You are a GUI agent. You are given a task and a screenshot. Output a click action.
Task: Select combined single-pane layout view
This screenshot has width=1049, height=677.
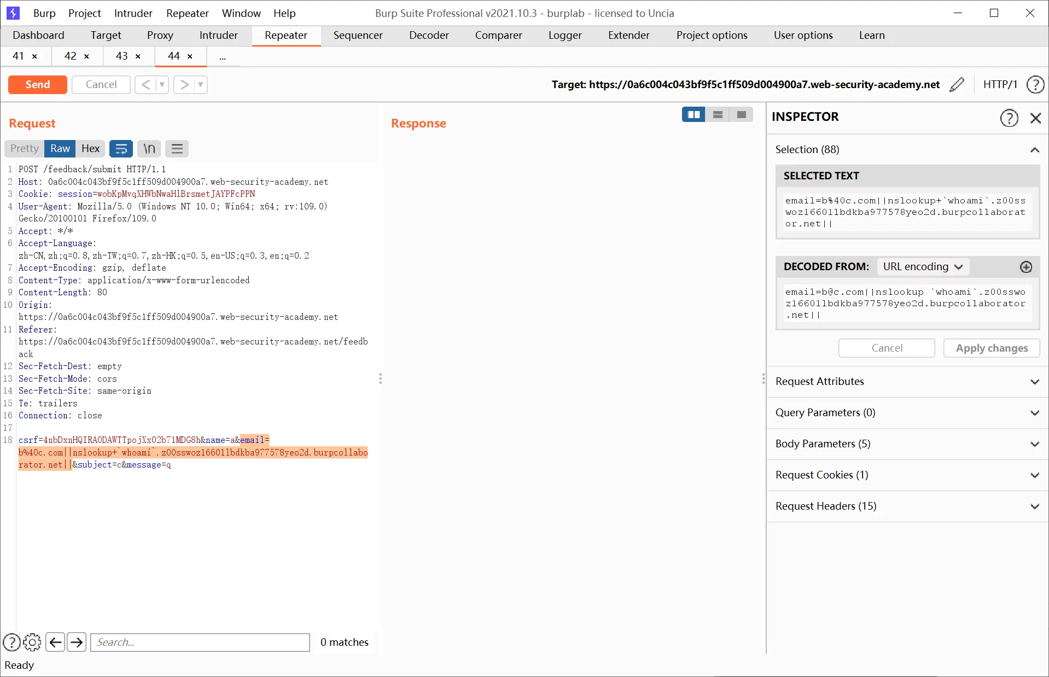pyautogui.click(x=741, y=115)
